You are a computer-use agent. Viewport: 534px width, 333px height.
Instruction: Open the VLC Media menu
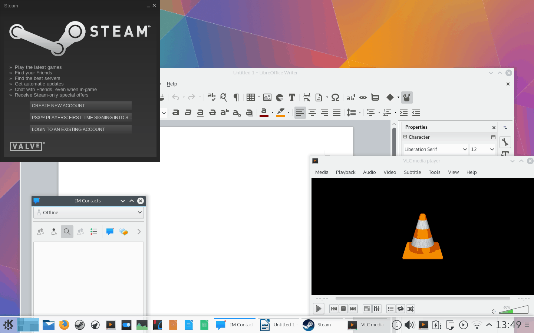point(322,172)
